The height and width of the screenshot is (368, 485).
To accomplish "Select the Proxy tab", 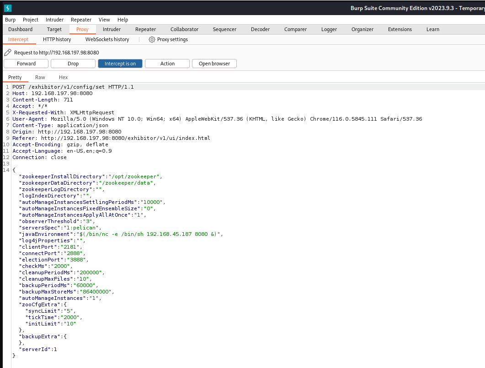I will [x=82, y=29].
